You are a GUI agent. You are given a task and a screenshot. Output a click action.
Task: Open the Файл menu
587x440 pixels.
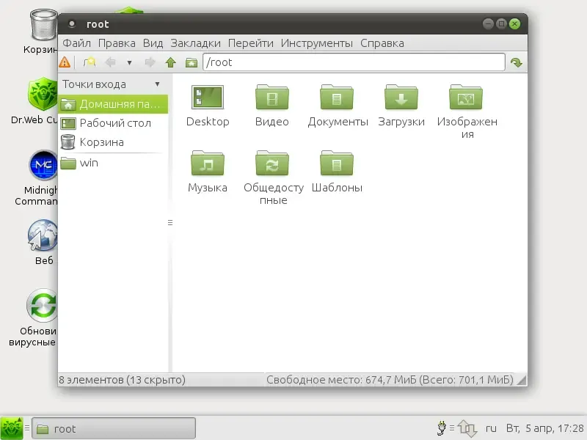pyautogui.click(x=76, y=43)
